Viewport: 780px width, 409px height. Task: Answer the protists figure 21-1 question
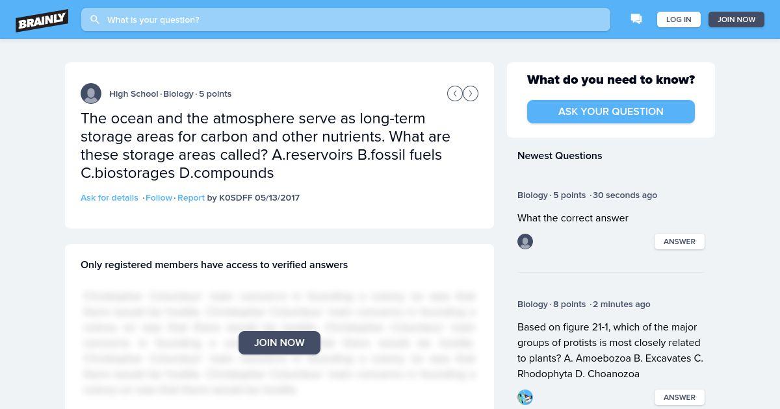click(x=679, y=397)
